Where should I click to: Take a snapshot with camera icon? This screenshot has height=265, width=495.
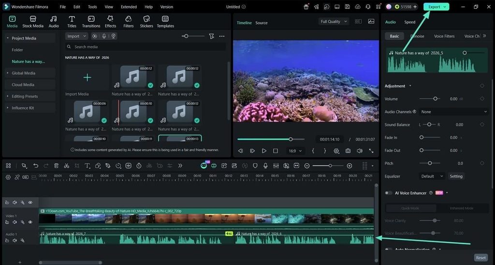(x=348, y=151)
